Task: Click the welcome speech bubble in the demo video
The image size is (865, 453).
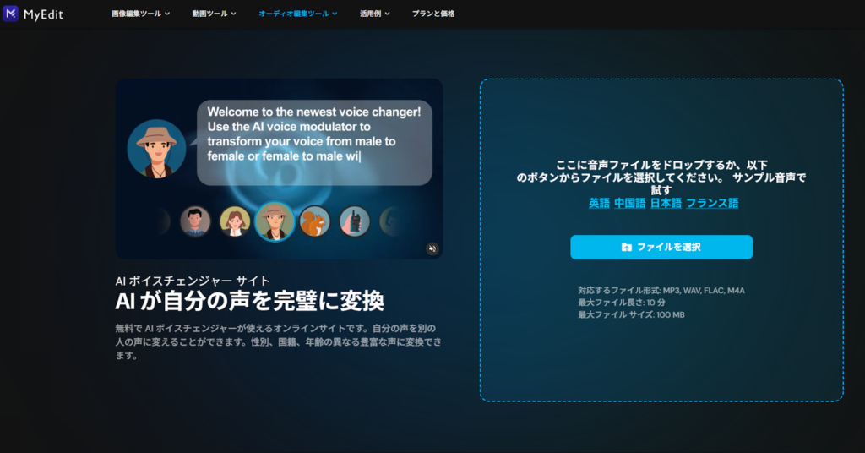Action: point(314,144)
